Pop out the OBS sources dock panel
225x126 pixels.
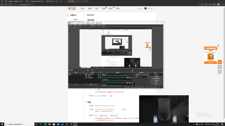coord(100,73)
